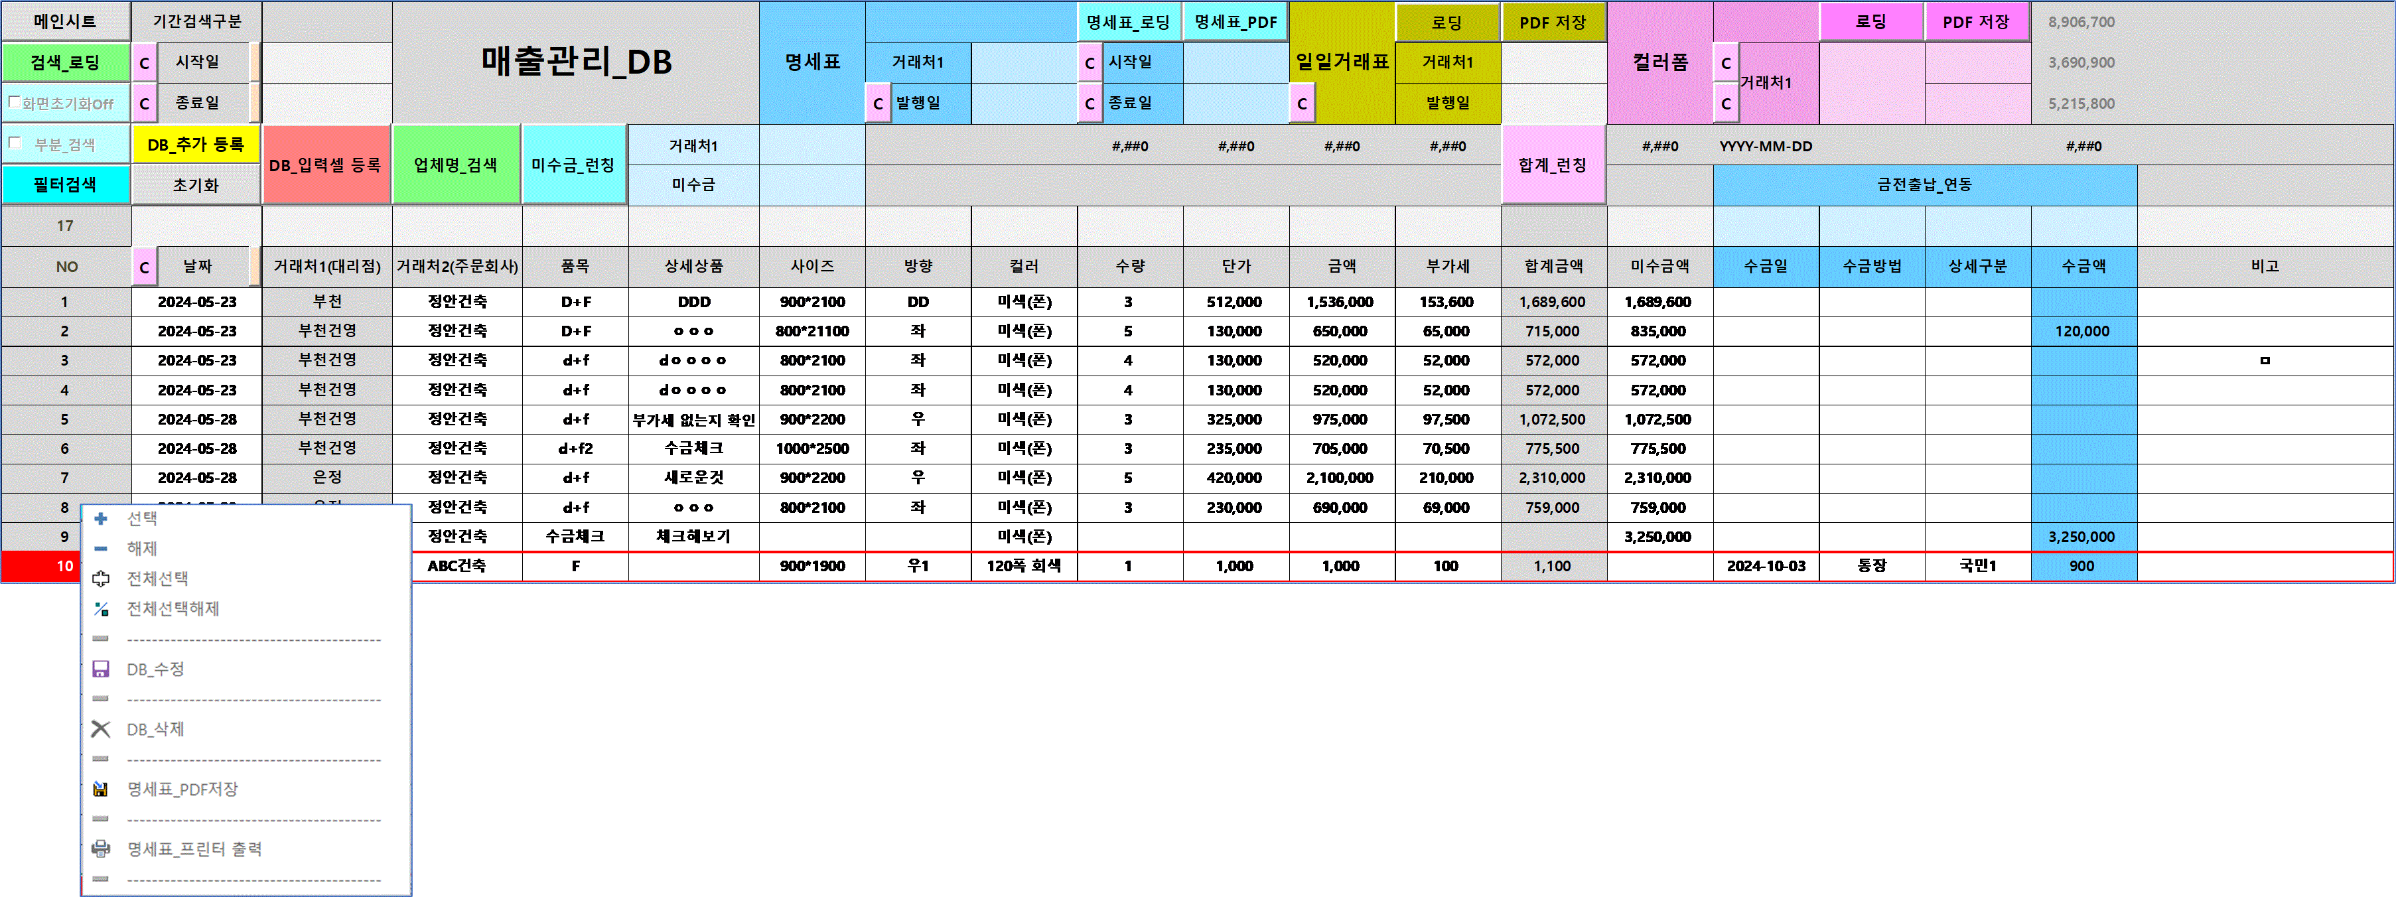This screenshot has width=2396, height=897.
Task: Click the C button left of 명세표 종료일
Action: pyautogui.click(x=1089, y=103)
